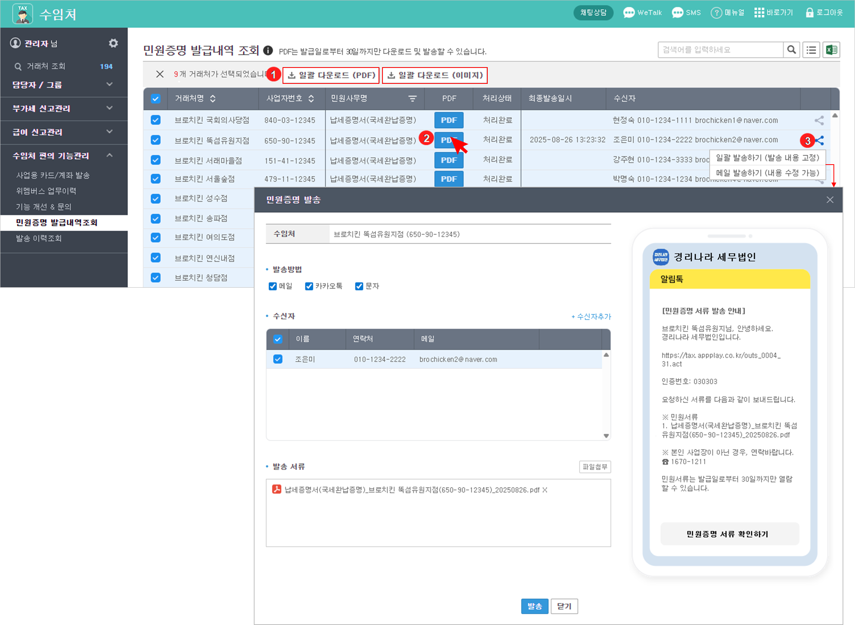
Task: Uncheck the 문자 sending method
Action: pyautogui.click(x=359, y=286)
